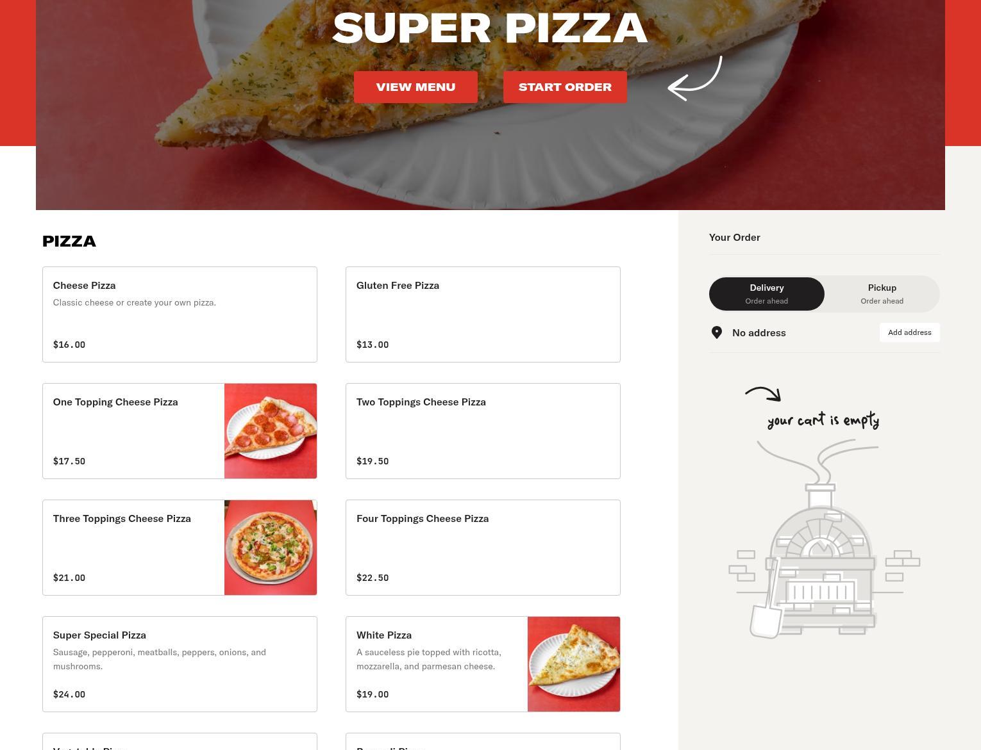The height and width of the screenshot is (750, 981).
Task: Click the Start Order button
Action: 565,87
